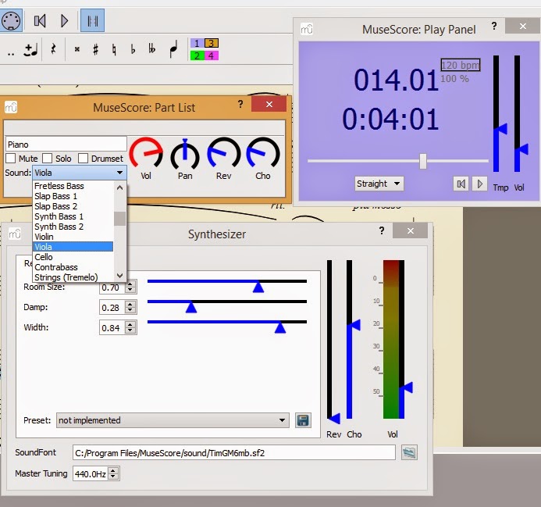Image resolution: width=541 pixels, height=507 pixels.
Task: Click the Rev knob in Part List
Action: click(x=223, y=153)
